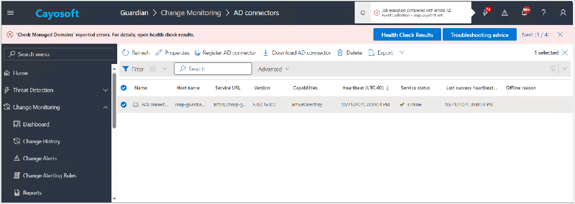Collapse the Change Monitoring menu section

(56, 107)
